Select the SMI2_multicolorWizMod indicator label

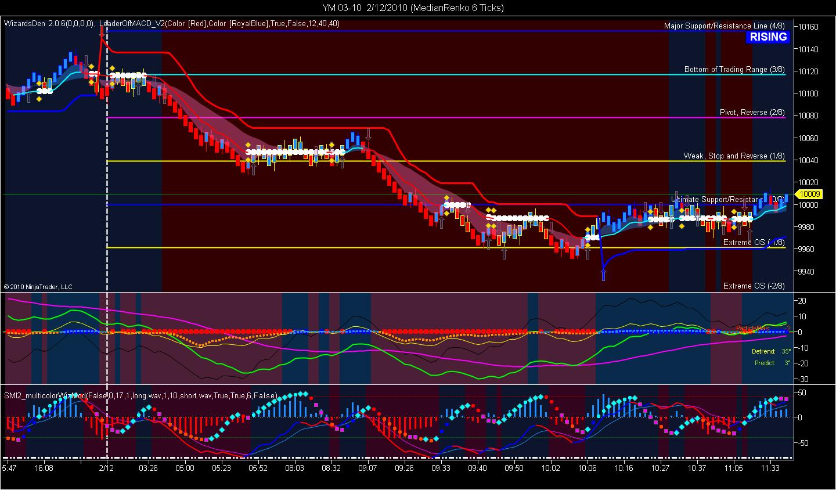(x=140, y=396)
